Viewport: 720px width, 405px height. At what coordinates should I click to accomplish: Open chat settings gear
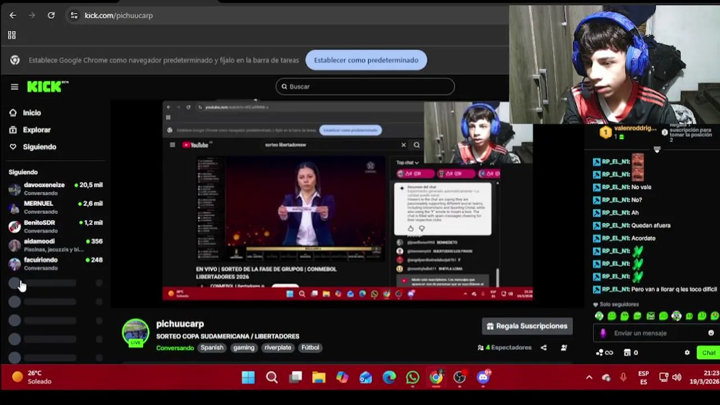click(x=687, y=353)
